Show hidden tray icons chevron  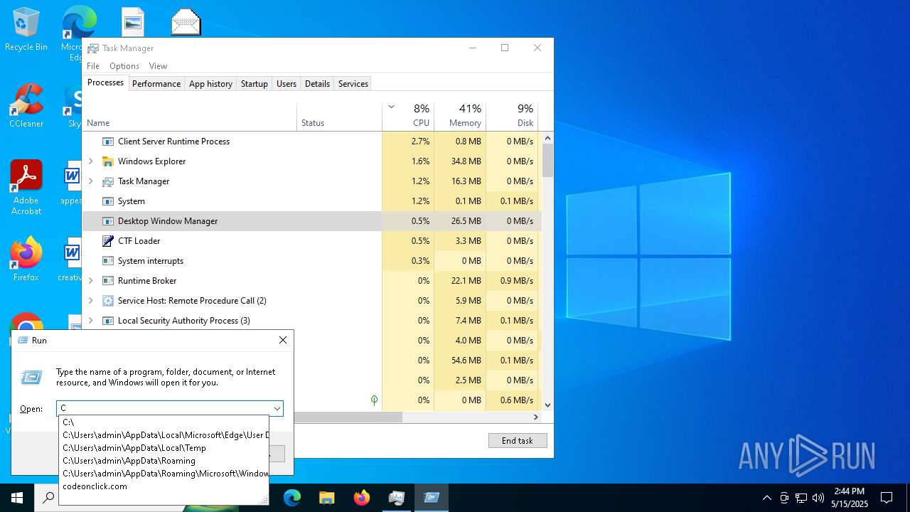(766, 498)
